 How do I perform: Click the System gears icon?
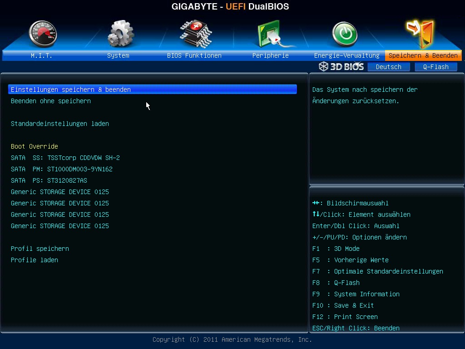121,33
